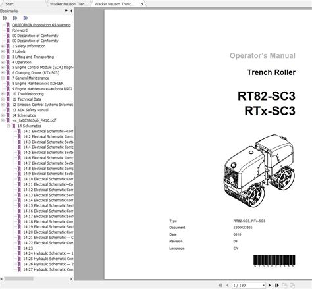
Task: Open 14.18 Electrical Schematic bookmark
Action: tap(48, 222)
